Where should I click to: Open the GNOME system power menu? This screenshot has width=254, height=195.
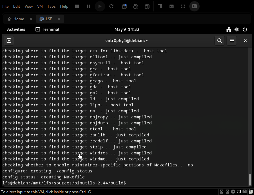[245, 29]
